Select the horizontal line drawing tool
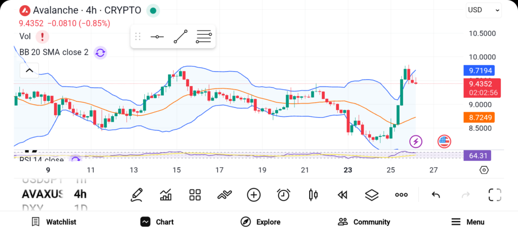This screenshot has width=518, height=233. click(x=157, y=37)
